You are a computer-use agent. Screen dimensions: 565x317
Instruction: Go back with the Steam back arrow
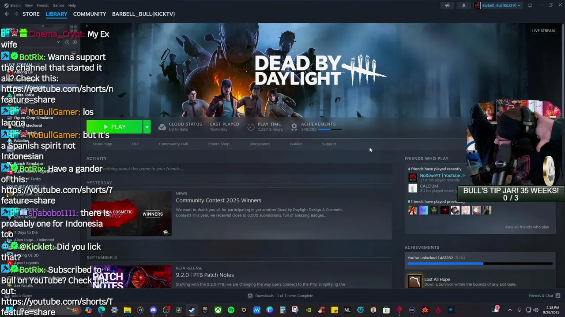click(x=7, y=14)
